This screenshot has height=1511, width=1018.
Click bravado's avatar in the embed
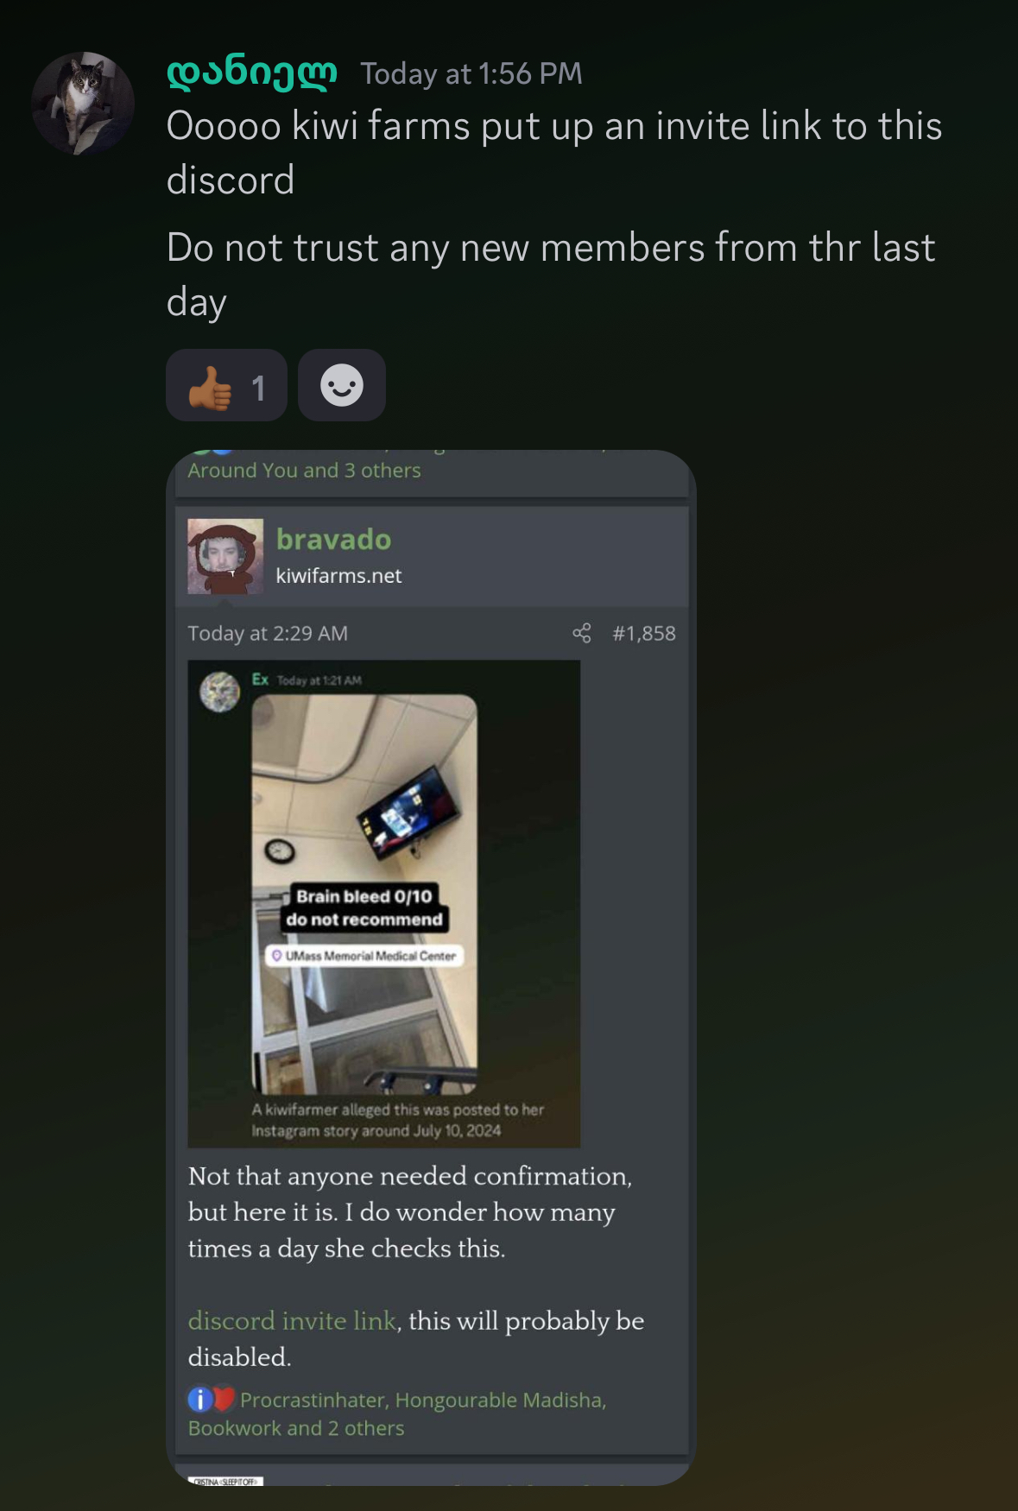225,556
